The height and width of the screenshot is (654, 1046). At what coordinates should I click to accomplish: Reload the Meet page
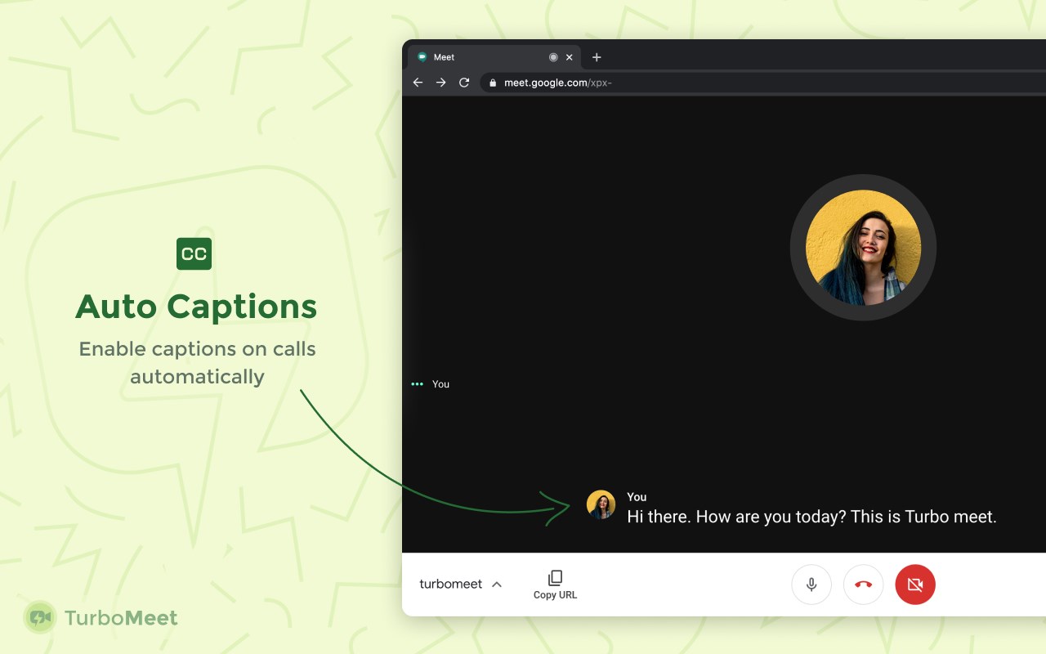click(464, 83)
